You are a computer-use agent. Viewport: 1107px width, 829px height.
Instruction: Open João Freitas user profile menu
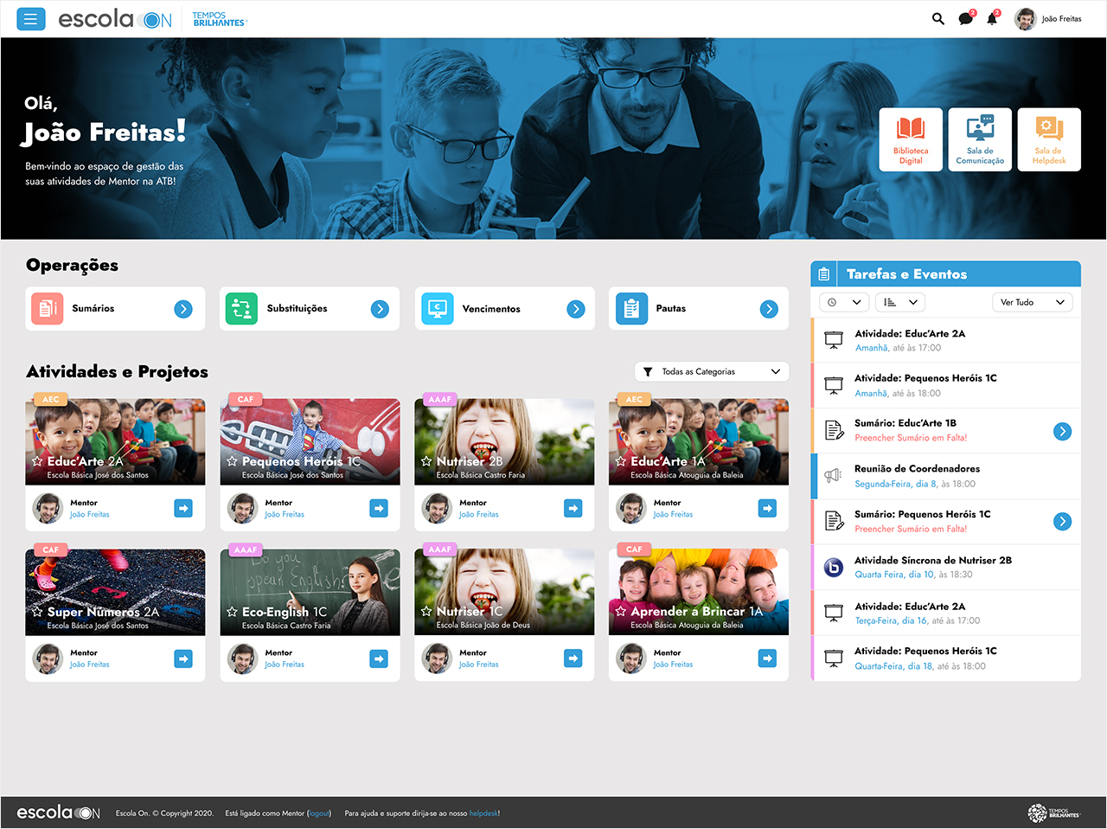1048,19
